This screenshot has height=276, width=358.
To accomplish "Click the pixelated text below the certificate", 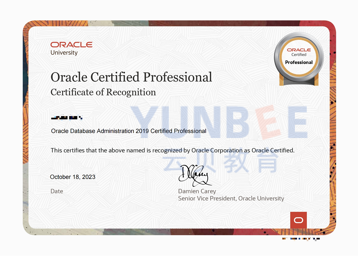I will 301,239.
